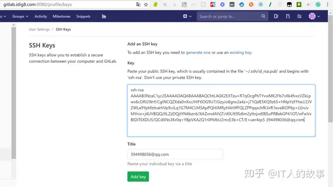Click the gray play extension icon
Screen dimensions: 333x187
pos(308,5)
